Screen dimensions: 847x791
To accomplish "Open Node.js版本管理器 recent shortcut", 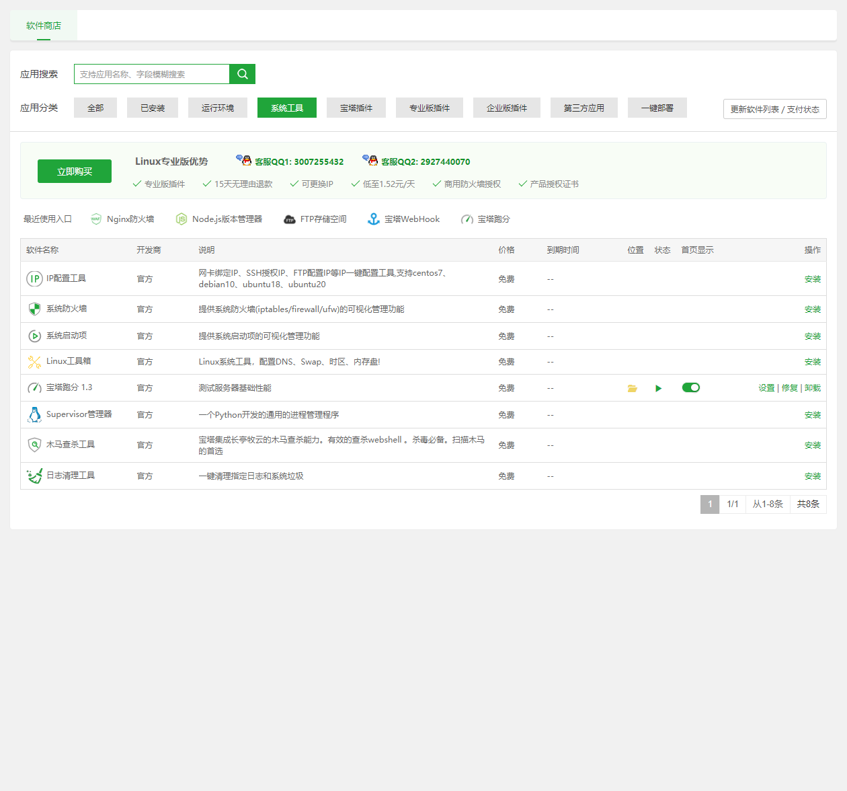I will (218, 219).
